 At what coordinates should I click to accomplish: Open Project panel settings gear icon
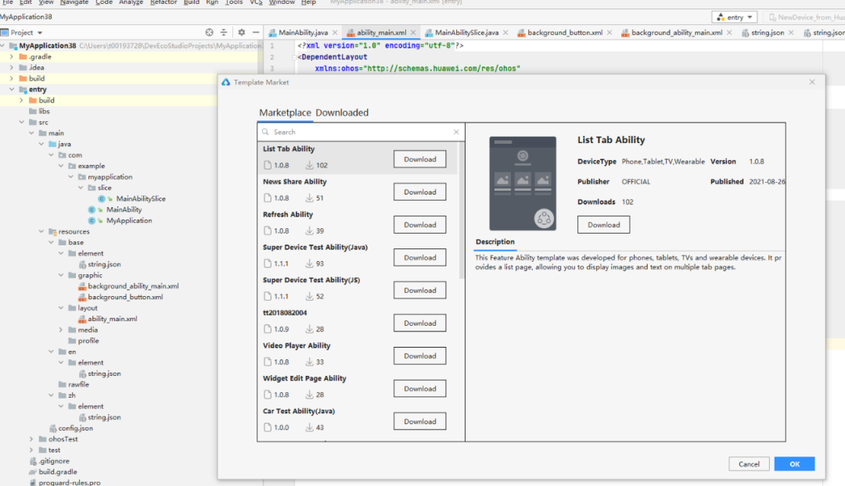(x=242, y=33)
